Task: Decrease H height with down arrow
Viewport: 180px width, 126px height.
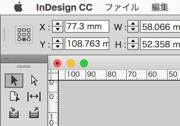Action: pos(133,47)
